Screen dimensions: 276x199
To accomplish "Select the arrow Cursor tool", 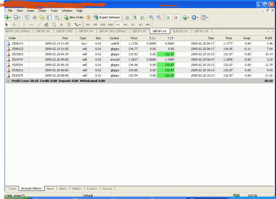I will (7, 25).
